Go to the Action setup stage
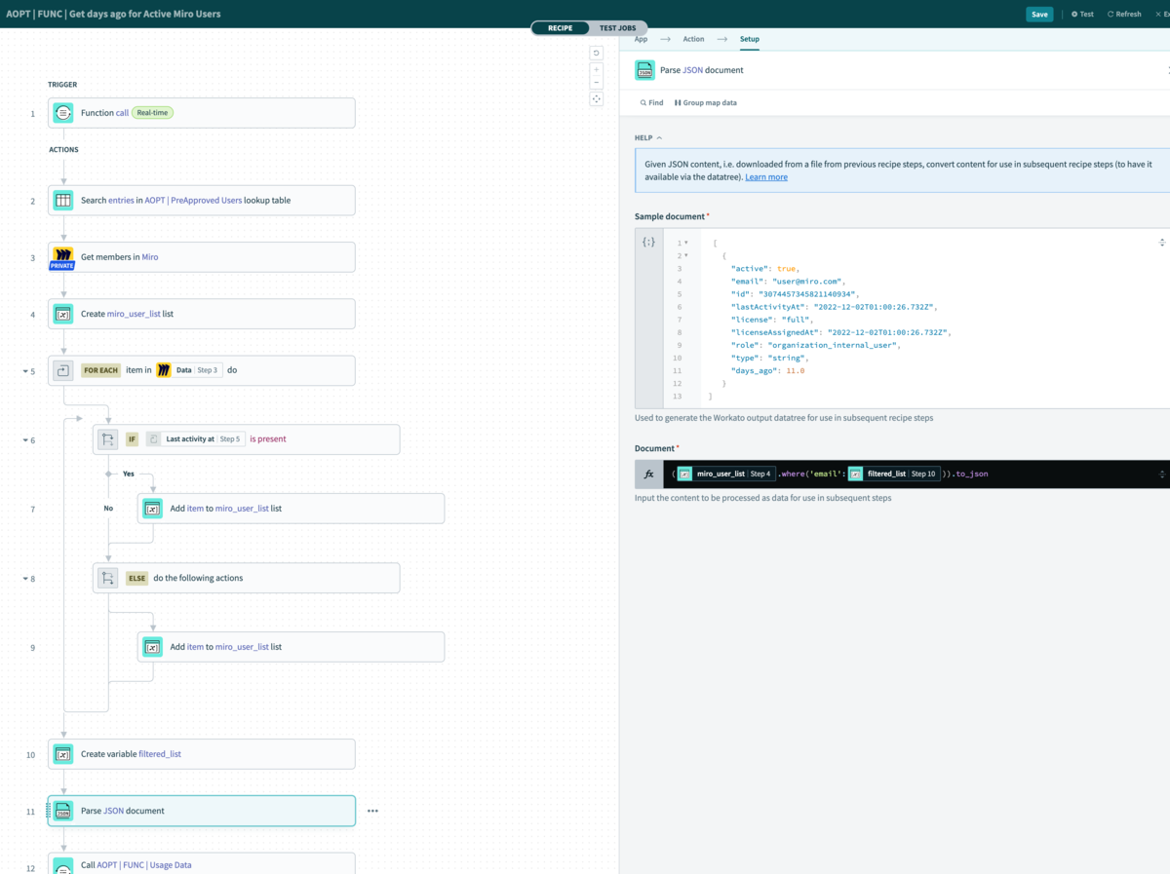 click(x=693, y=39)
